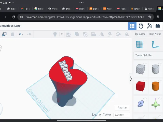Switch to the chron browser tab
Image resolution: width=163 pixels, height=122 pixels.
pos(67,9)
